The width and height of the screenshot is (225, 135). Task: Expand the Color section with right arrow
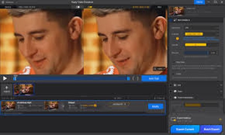[x=221, y=91]
